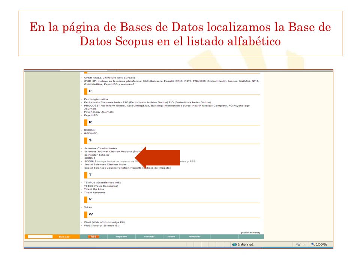Click the W section heading letter

tap(91, 214)
